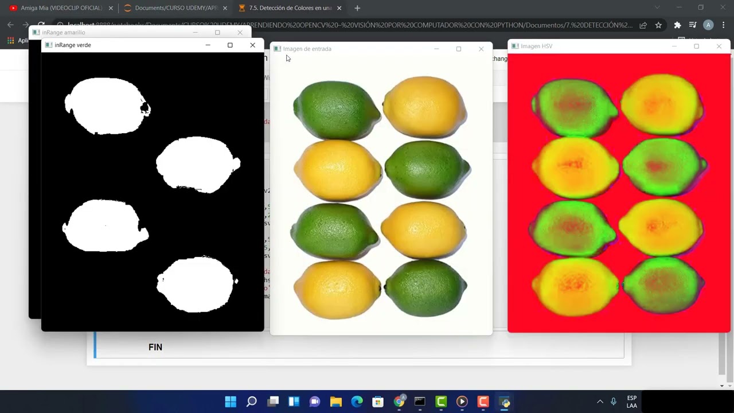Minimize the Imagen HSV window
This screenshot has height=413, width=734.
pyautogui.click(x=674, y=46)
